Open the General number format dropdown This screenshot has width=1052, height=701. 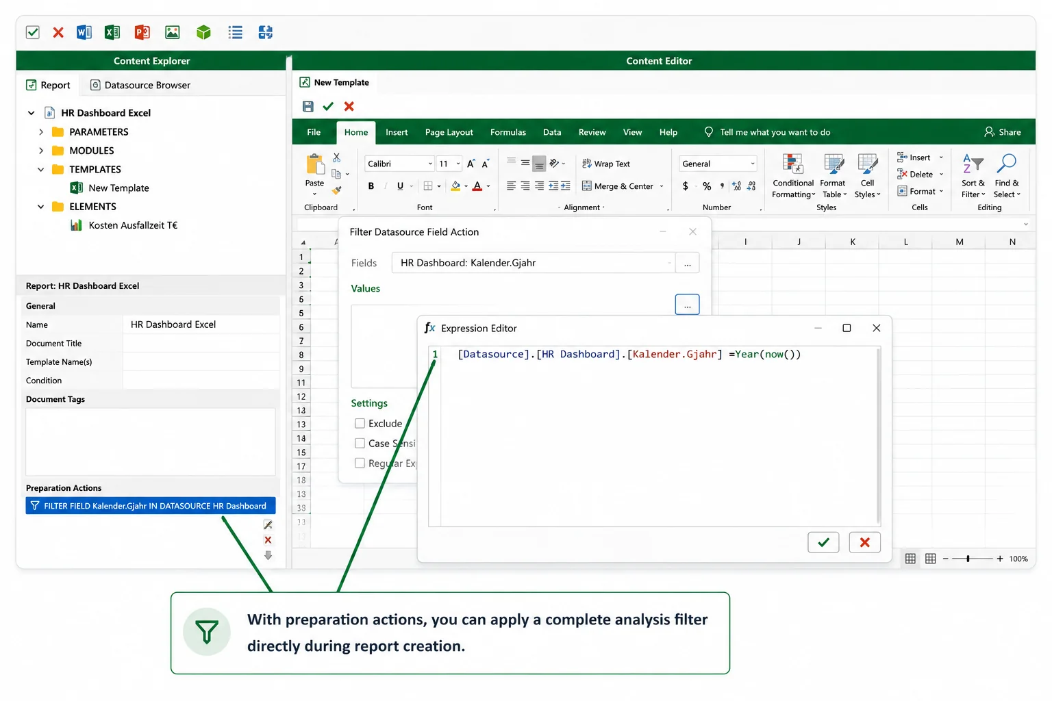coord(752,164)
